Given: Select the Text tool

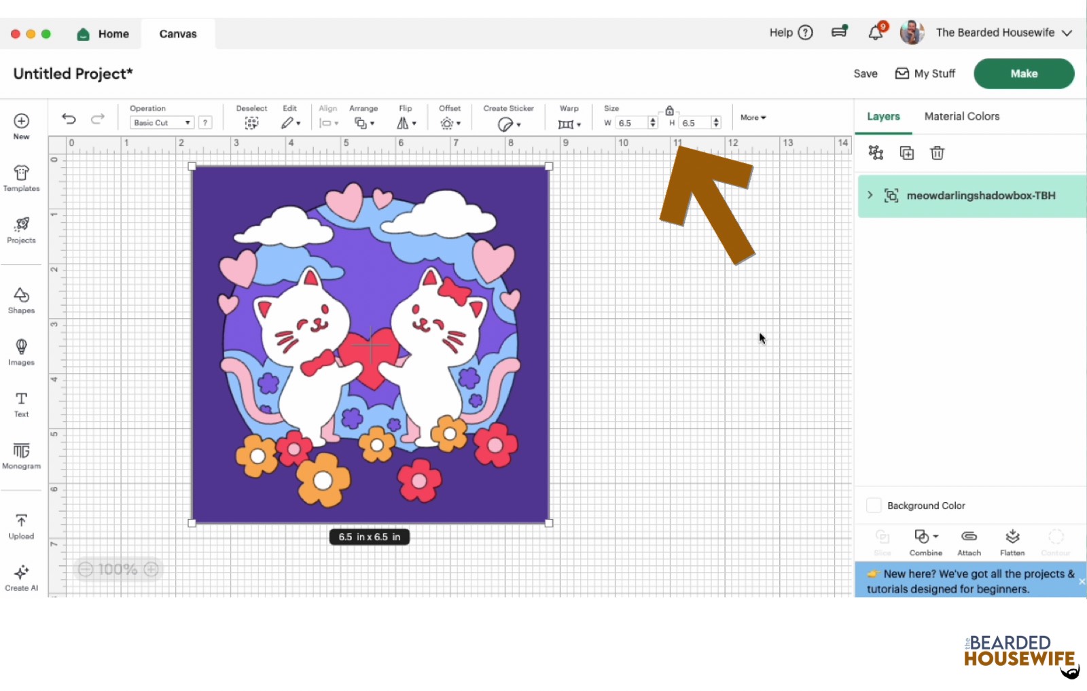Looking at the screenshot, I should [21, 402].
